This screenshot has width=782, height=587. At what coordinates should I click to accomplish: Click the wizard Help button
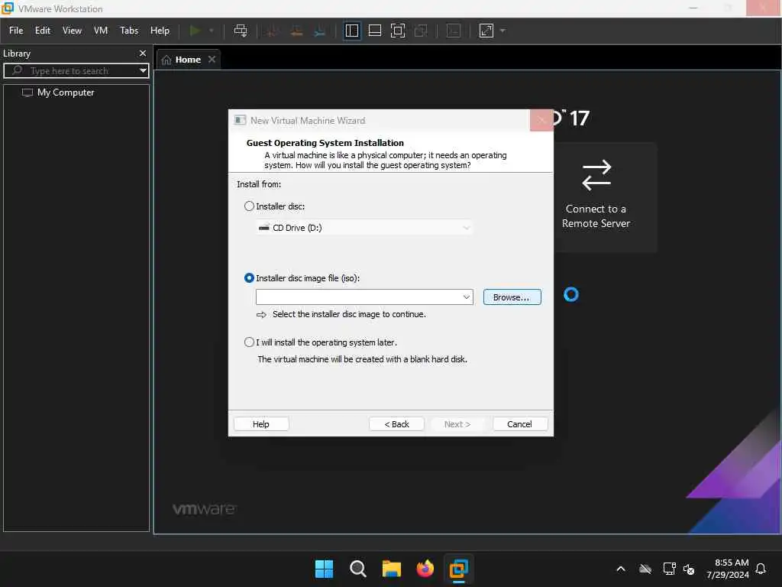(x=261, y=424)
